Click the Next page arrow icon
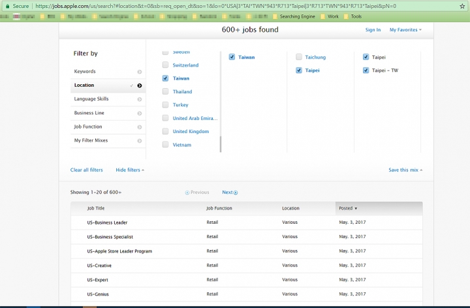The image size is (470, 308). [236, 192]
